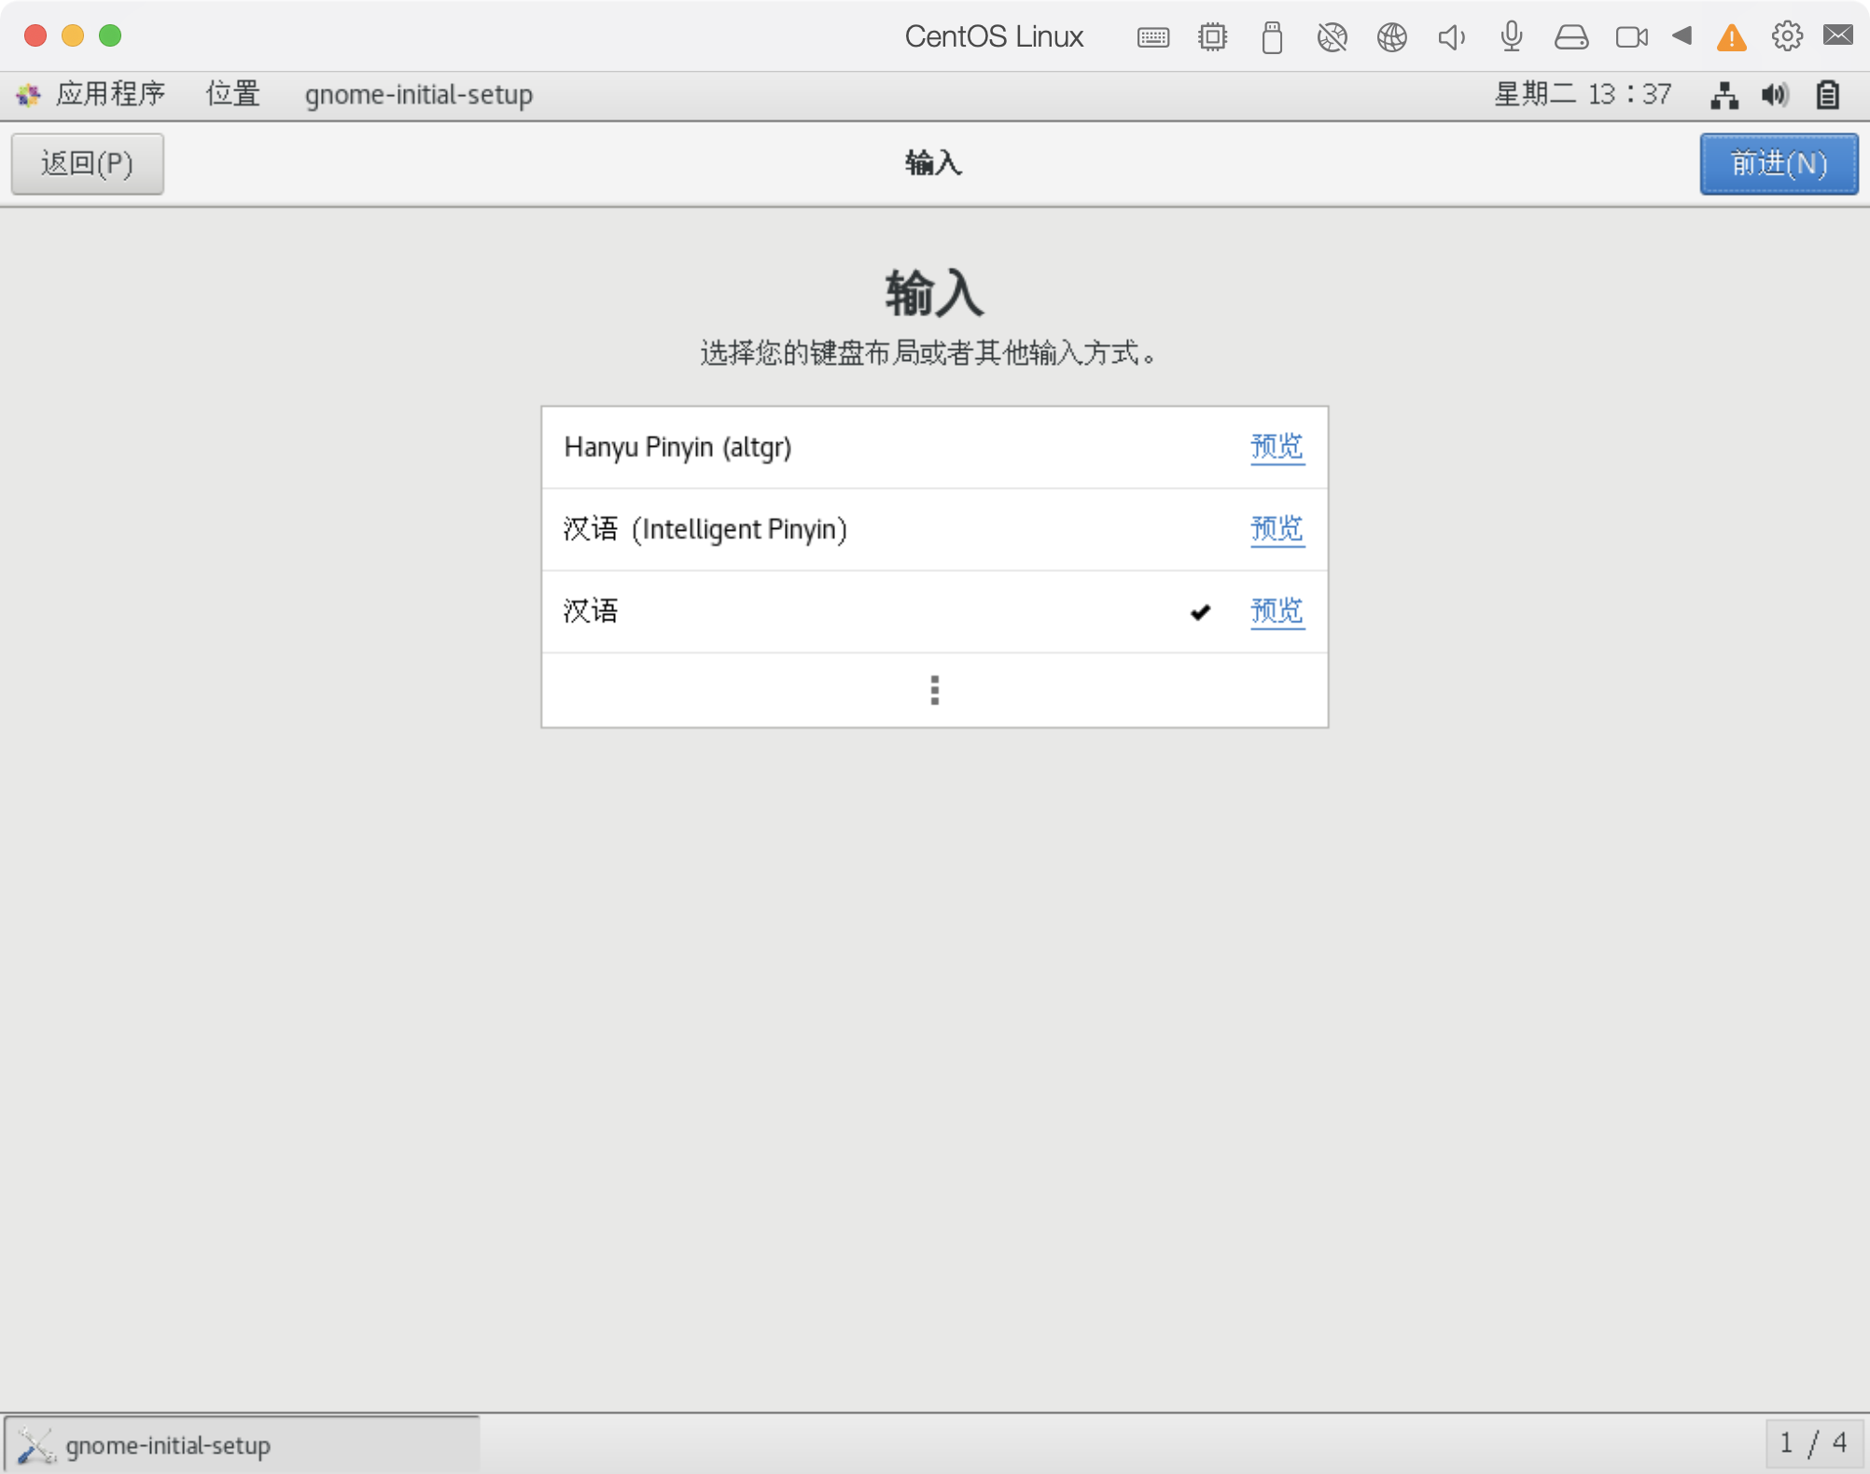Open the wired network status icon

point(1724,94)
